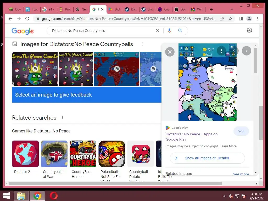Open the CountryBa... Heroes game card
The height and width of the screenshot is (201, 268).
[83, 159]
